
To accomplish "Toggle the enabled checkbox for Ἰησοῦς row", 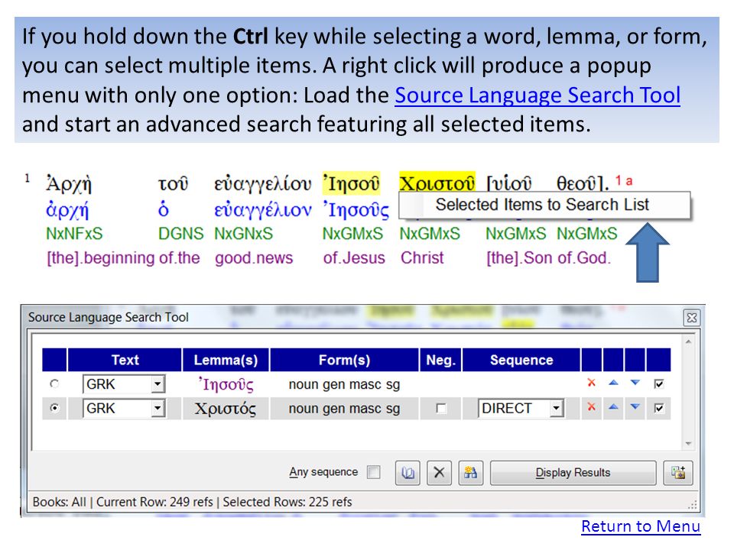I will click(x=658, y=384).
